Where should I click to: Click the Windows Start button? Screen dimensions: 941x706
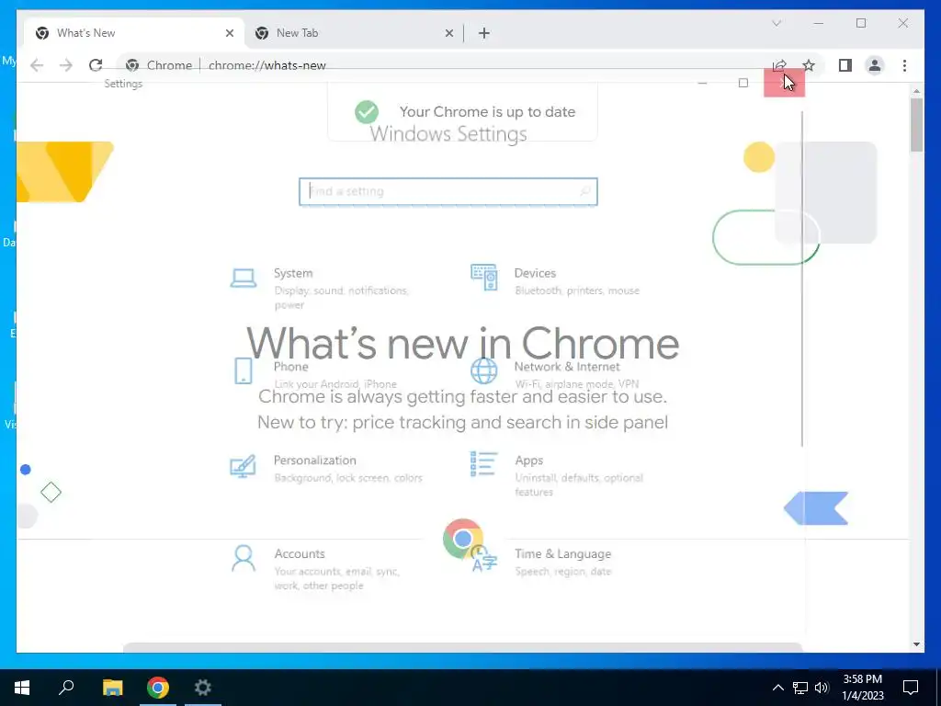tap(22, 688)
